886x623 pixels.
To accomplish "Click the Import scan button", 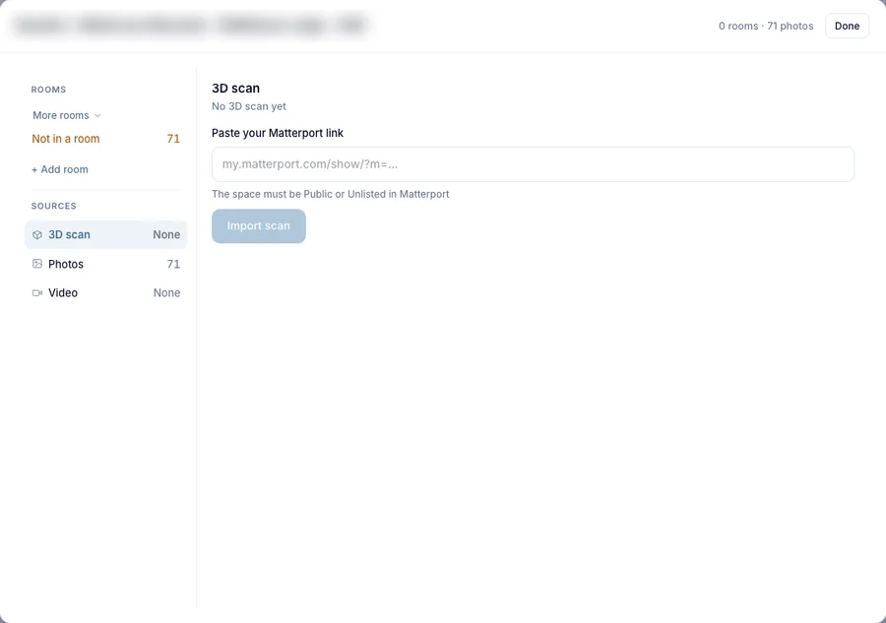I will pos(259,226).
